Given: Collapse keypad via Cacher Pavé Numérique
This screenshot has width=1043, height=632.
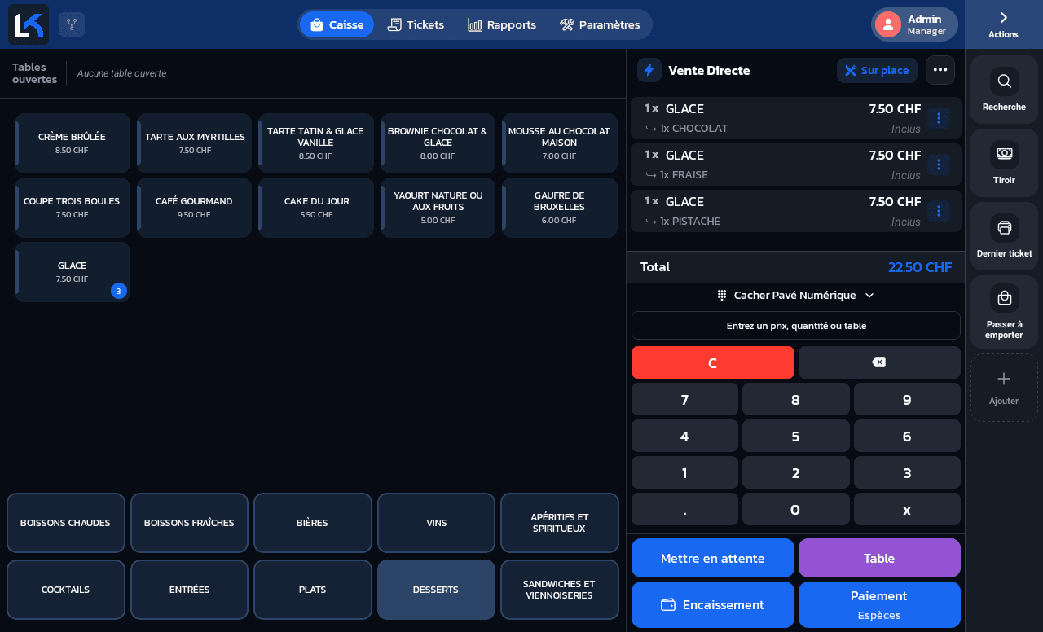Looking at the screenshot, I should (x=795, y=295).
